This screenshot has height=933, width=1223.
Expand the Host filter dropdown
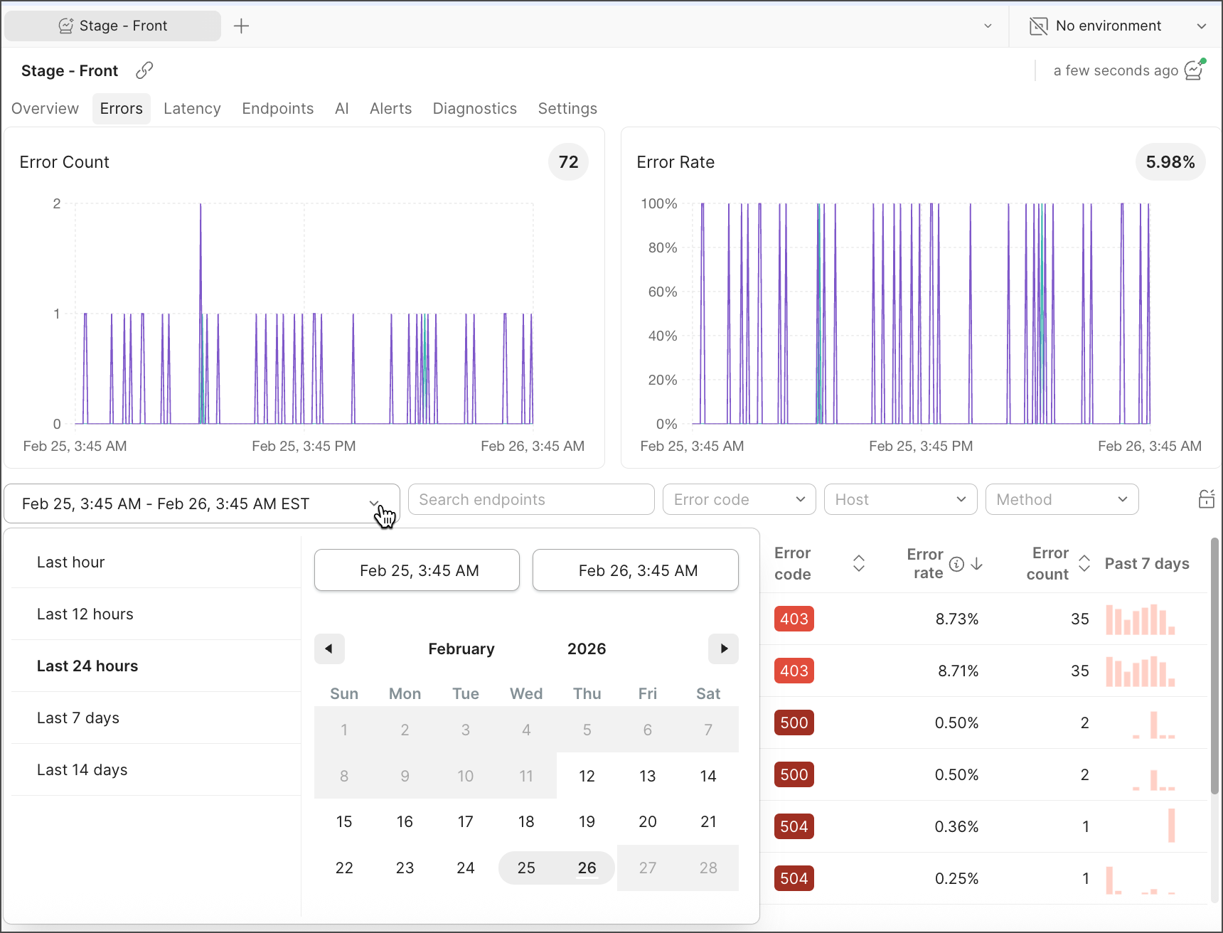(900, 499)
